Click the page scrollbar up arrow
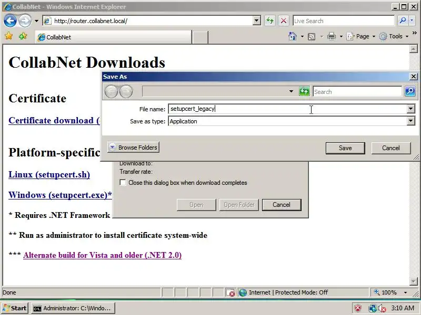The width and height of the screenshot is (421, 315). click(414, 49)
